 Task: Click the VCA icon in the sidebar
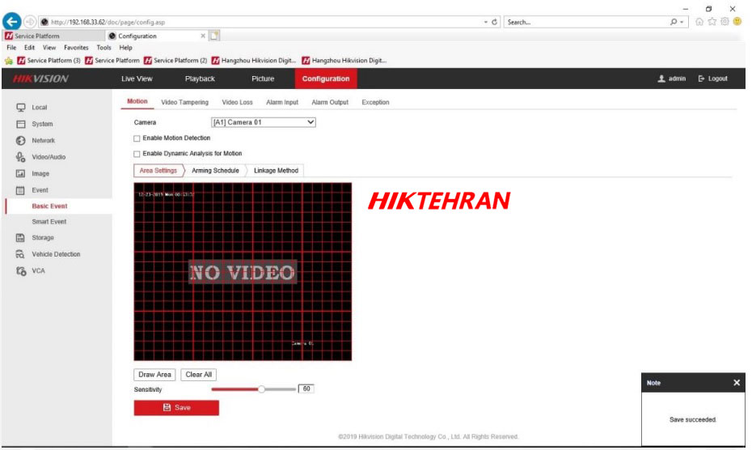point(21,271)
